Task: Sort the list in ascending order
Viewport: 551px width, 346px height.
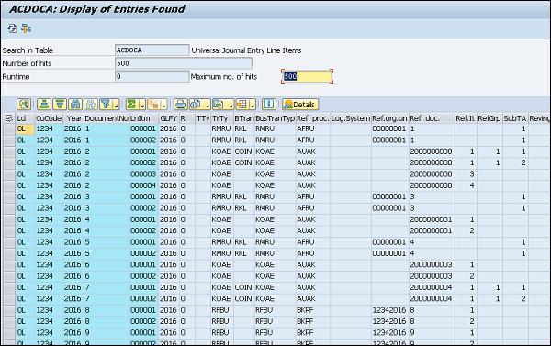Action: pos(44,105)
